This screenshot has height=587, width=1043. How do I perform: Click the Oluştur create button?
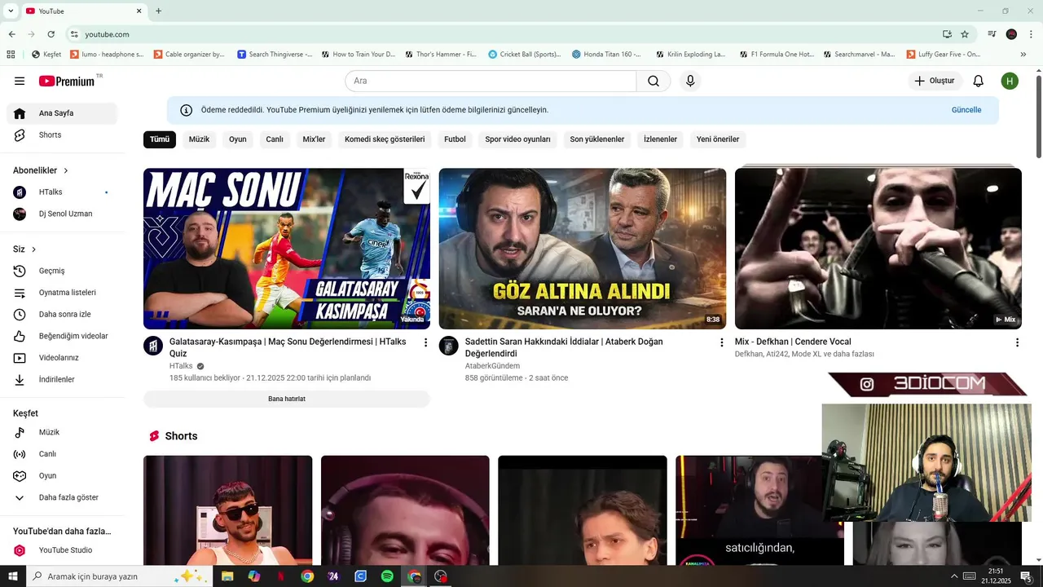(935, 81)
